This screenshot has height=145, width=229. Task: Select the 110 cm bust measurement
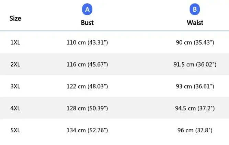(87, 43)
